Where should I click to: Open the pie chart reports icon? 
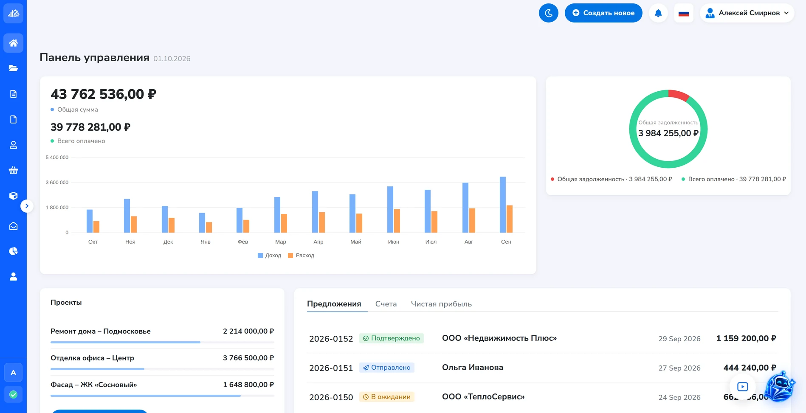[x=13, y=251]
